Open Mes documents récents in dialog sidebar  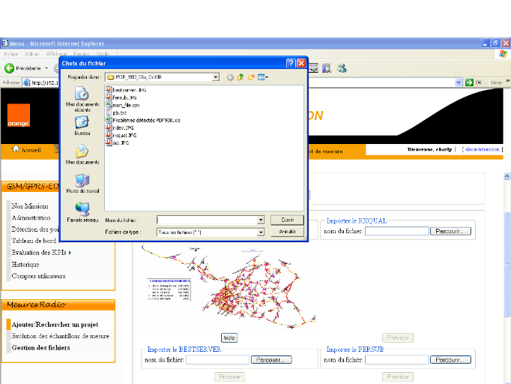pos(82,99)
